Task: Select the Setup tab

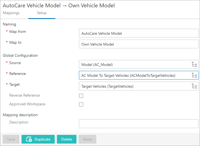Action: pyautogui.click(x=42, y=13)
